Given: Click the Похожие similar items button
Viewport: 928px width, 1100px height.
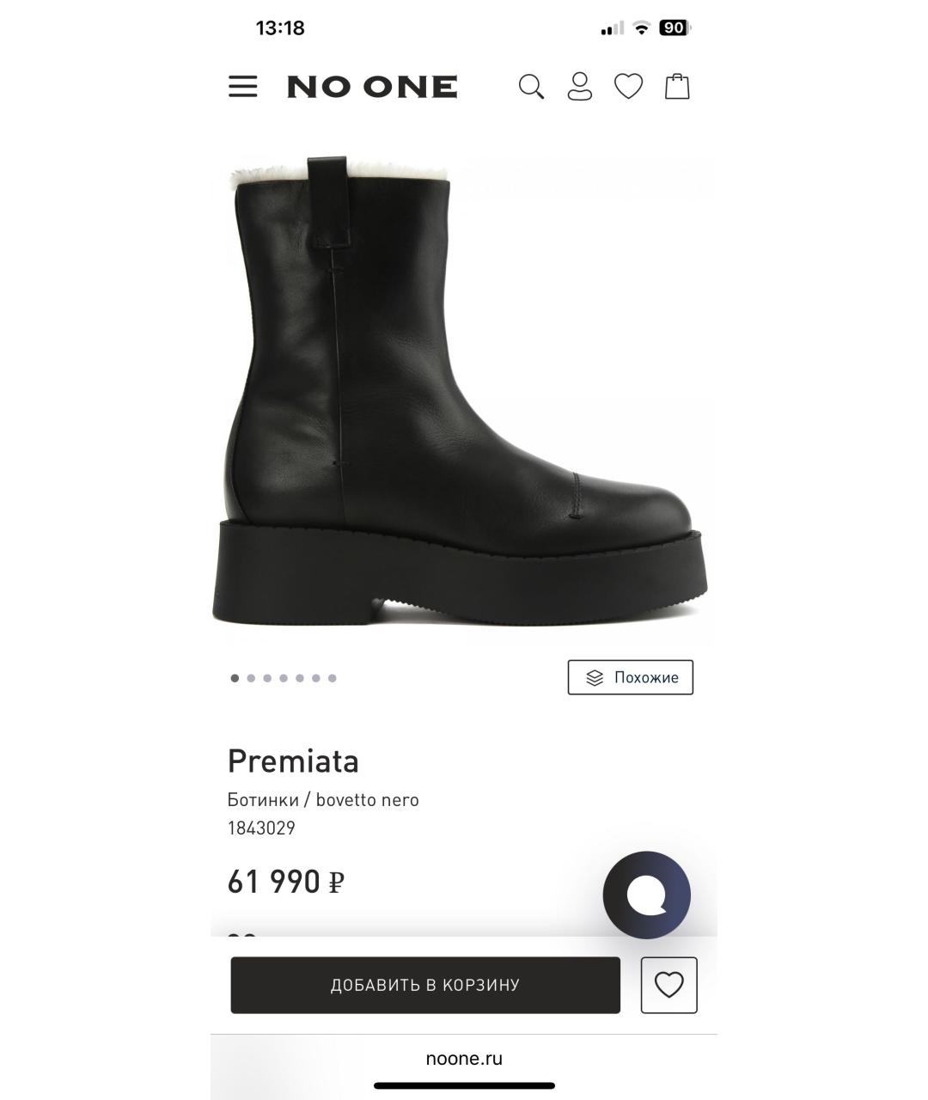Looking at the screenshot, I should point(630,677).
